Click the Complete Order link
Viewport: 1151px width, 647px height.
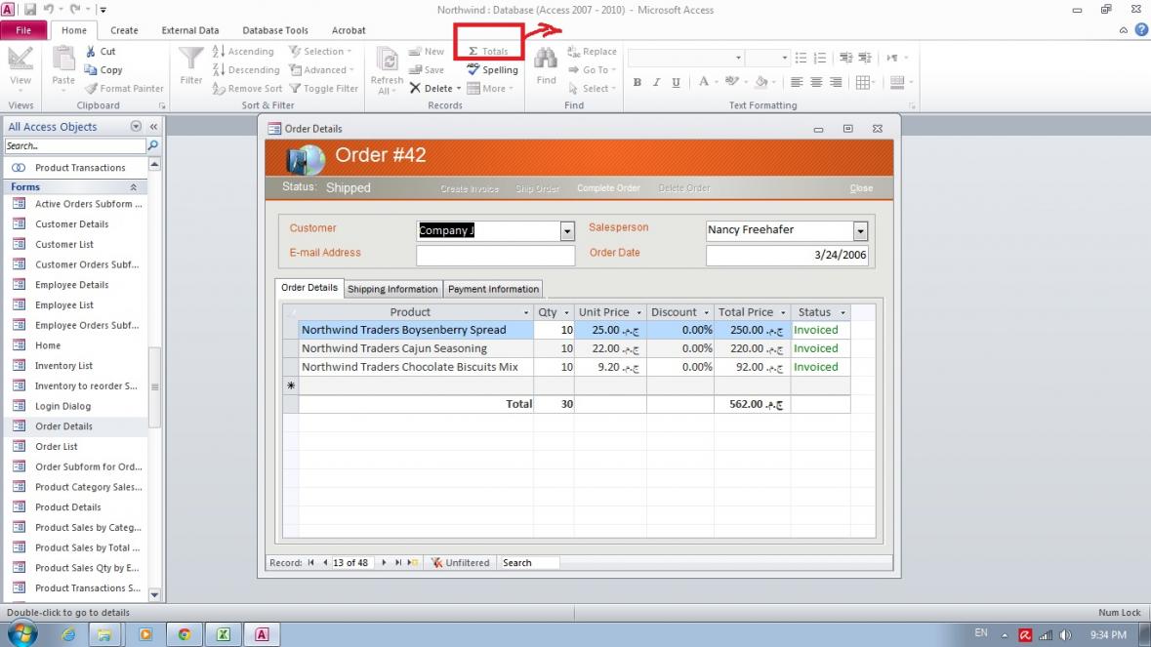pos(608,188)
